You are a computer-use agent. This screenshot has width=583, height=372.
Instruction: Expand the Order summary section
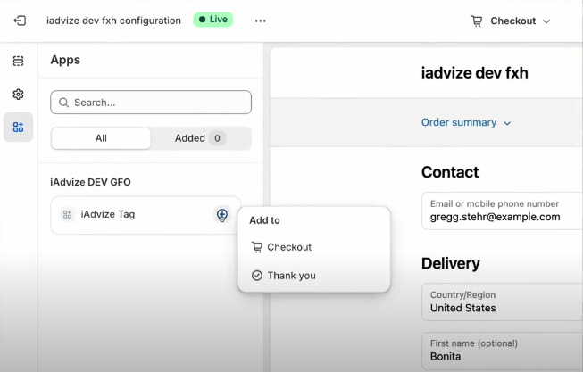pyautogui.click(x=466, y=122)
